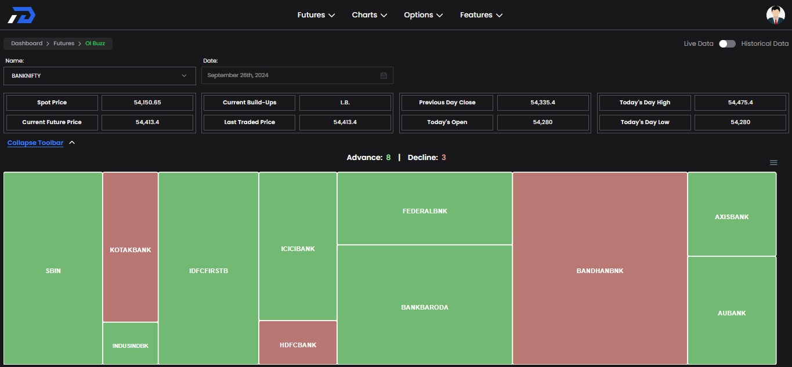Expand the Options menu
The height and width of the screenshot is (367, 792).
pyautogui.click(x=423, y=15)
